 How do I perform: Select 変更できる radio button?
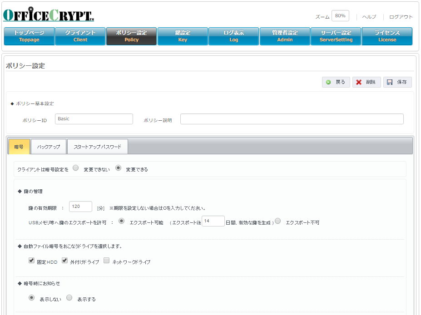click(118, 168)
